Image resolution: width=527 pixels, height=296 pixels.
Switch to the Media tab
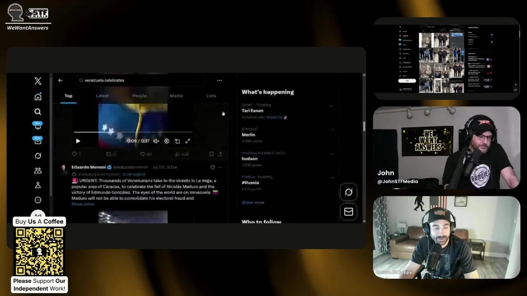click(176, 96)
